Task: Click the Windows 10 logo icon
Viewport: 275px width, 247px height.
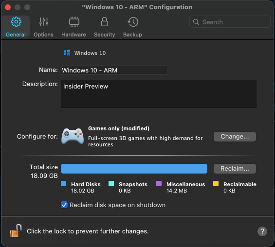Action: point(67,53)
